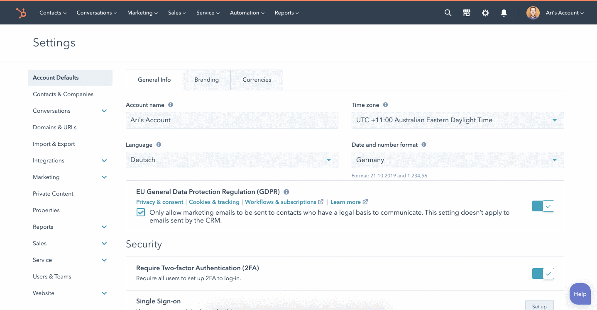Viewport: 597px width, 310px height.
Task: Click the user avatar photo
Action: [533, 13]
